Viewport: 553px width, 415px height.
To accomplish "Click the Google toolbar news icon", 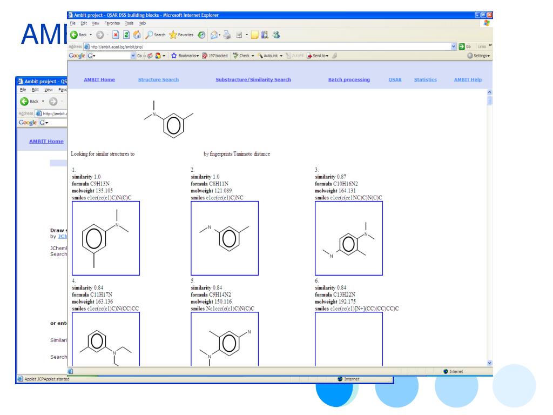I will coord(150,56).
